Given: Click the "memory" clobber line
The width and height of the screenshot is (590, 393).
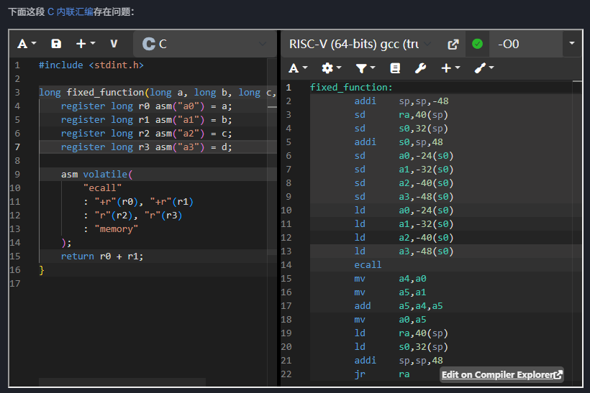Looking at the screenshot, I should 111,228.
